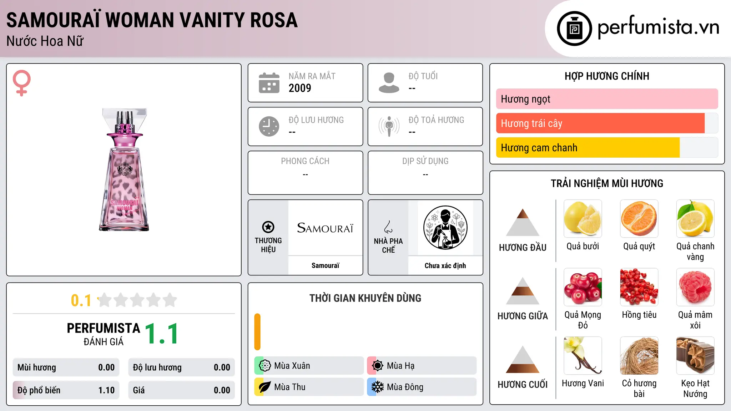Click the calendar icon beside Năm ra mắt
Viewport: 731px width, 411px height.
click(269, 83)
